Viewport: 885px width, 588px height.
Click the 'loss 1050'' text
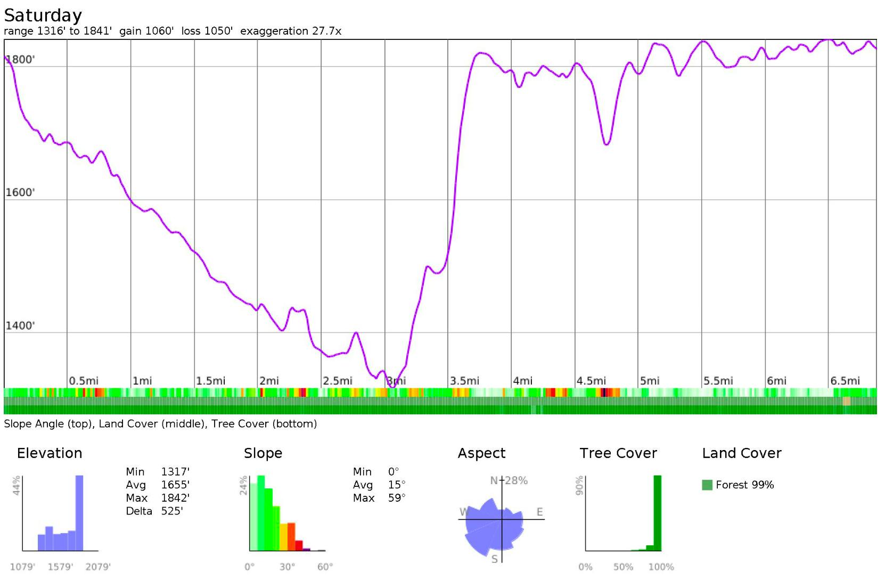point(207,31)
